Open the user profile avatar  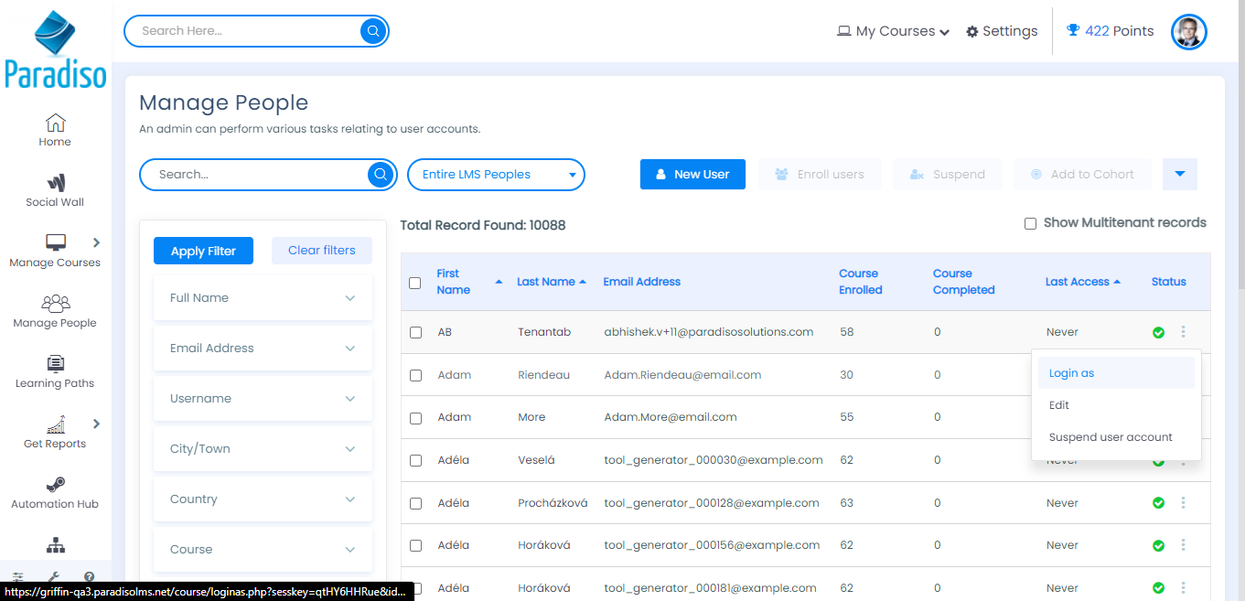(1188, 32)
